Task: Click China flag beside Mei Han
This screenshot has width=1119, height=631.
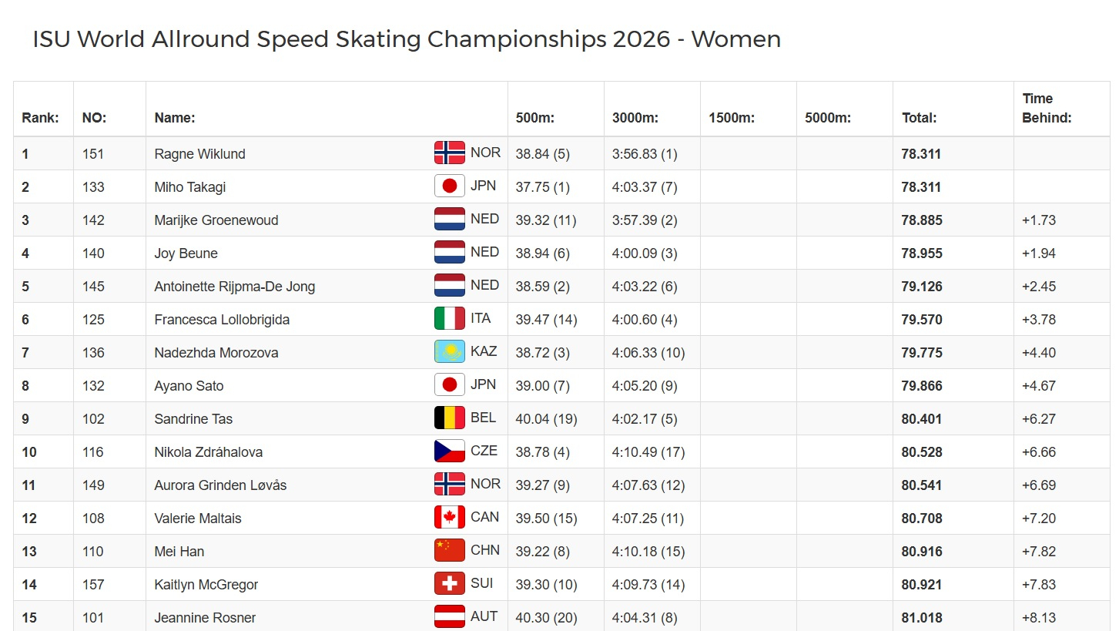Action: (450, 550)
